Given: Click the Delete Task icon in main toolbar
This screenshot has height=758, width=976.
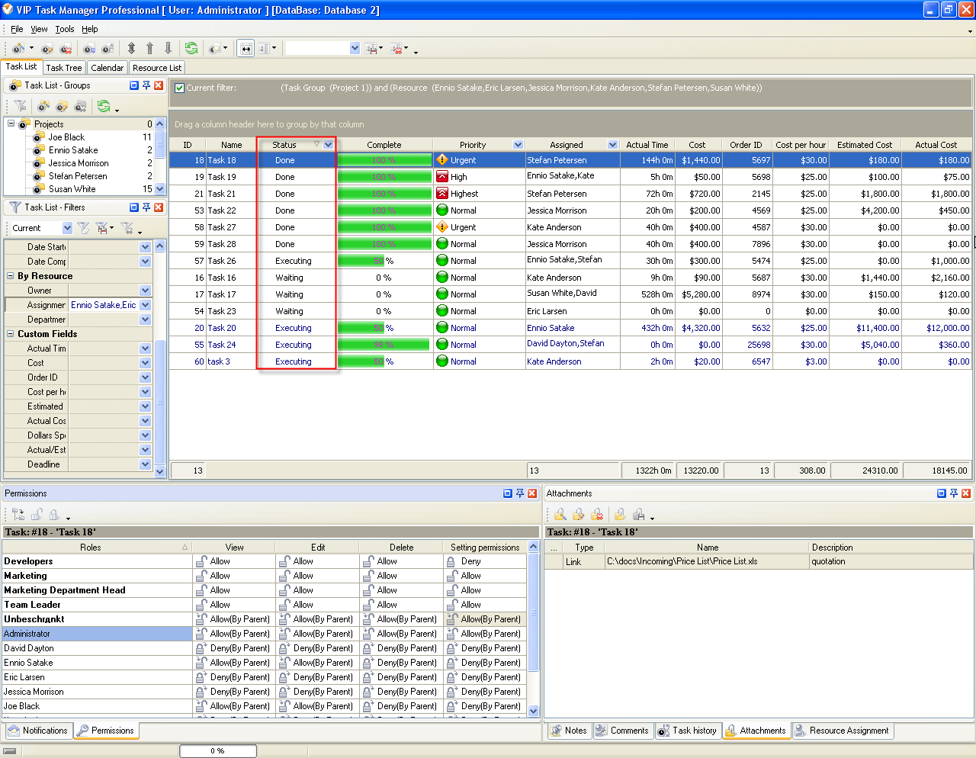Looking at the screenshot, I should (x=66, y=49).
